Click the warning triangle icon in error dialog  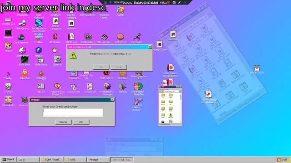73,55
